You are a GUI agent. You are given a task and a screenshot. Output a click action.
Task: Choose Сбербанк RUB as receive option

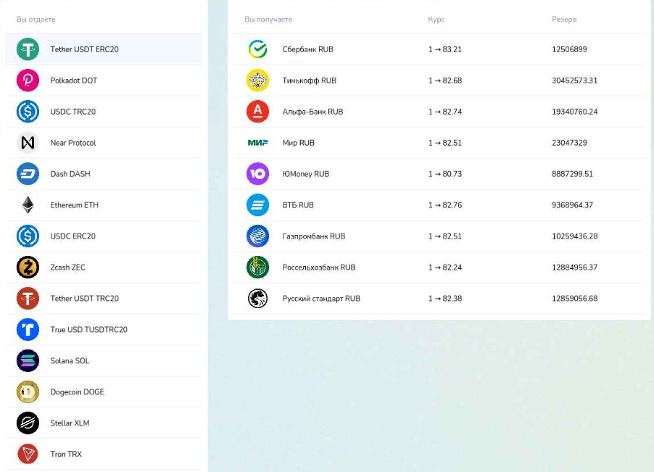[439, 49]
